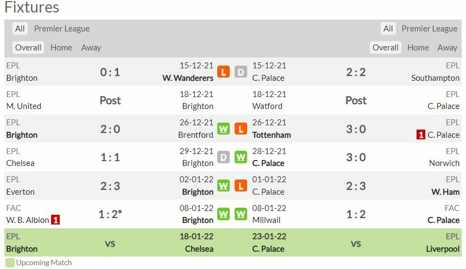Select the right Overall filter
The height and width of the screenshot is (269, 466).
(386, 48)
